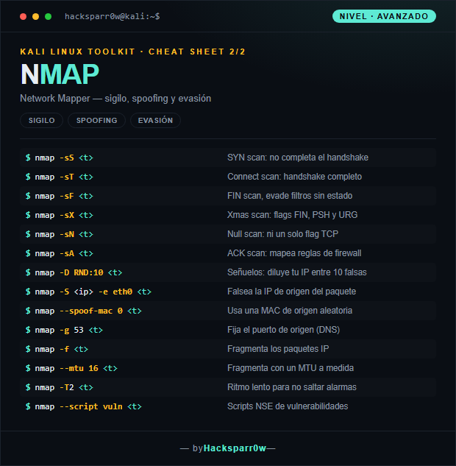Select the EVASIÓN tag
Image resolution: width=456 pixels, height=466 pixels.
coord(155,120)
